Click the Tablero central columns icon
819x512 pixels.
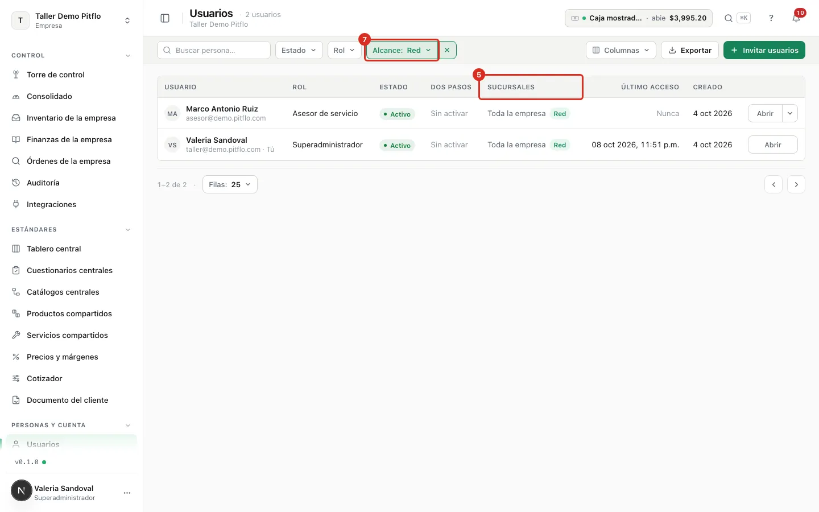click(16, 249)
